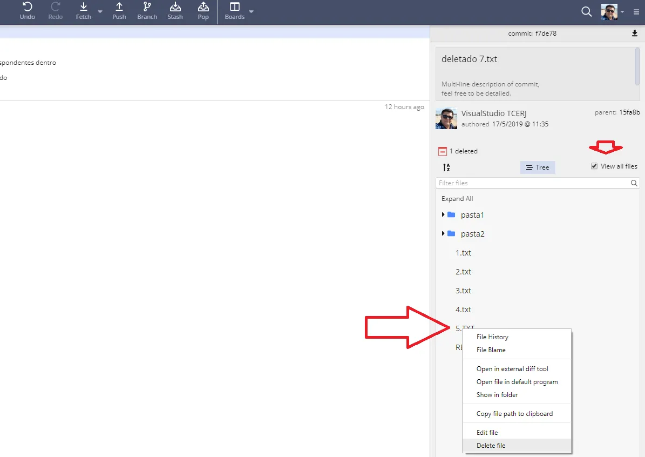Viewport: 645px width, 457px height.
Task: Click the commit message scrollbar
Action: click(x=637, y=66)
